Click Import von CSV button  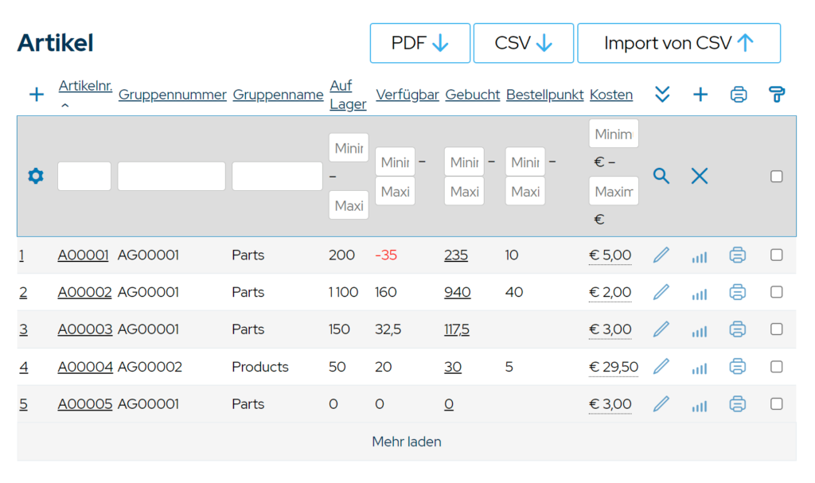(x=679, y=43)
